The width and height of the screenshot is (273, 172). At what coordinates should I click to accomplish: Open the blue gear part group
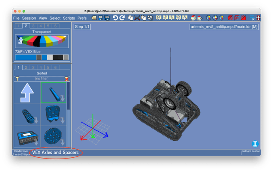[x=54, y=137]
